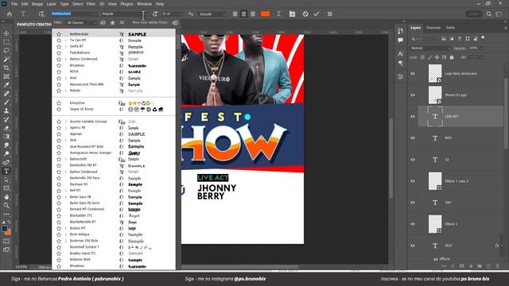The height and width of the screenshot is (286, 509).
Task: Open the Window menu
Action: pyautogui.click(x=144, y=4)
